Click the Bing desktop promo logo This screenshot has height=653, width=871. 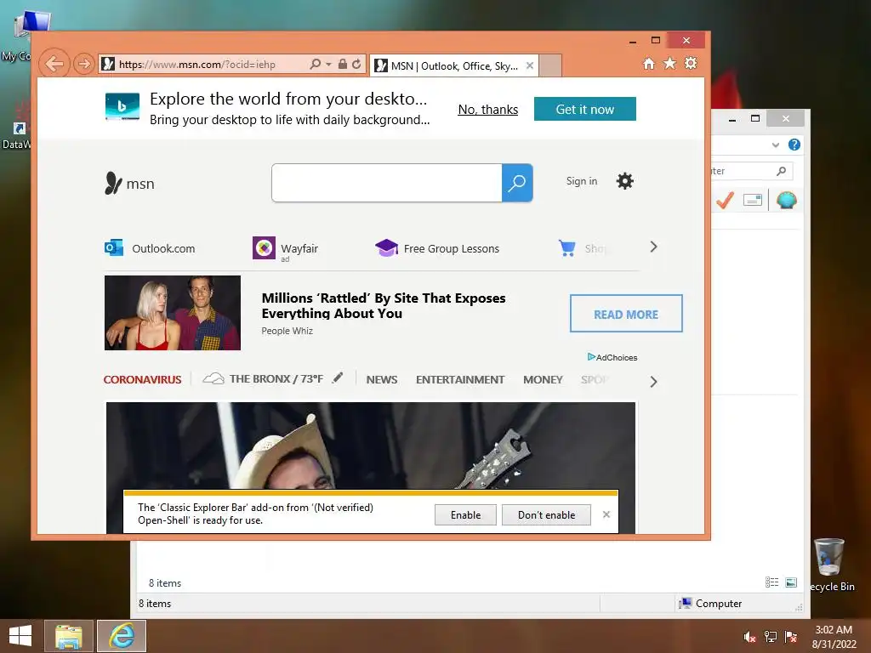point(122,106)
